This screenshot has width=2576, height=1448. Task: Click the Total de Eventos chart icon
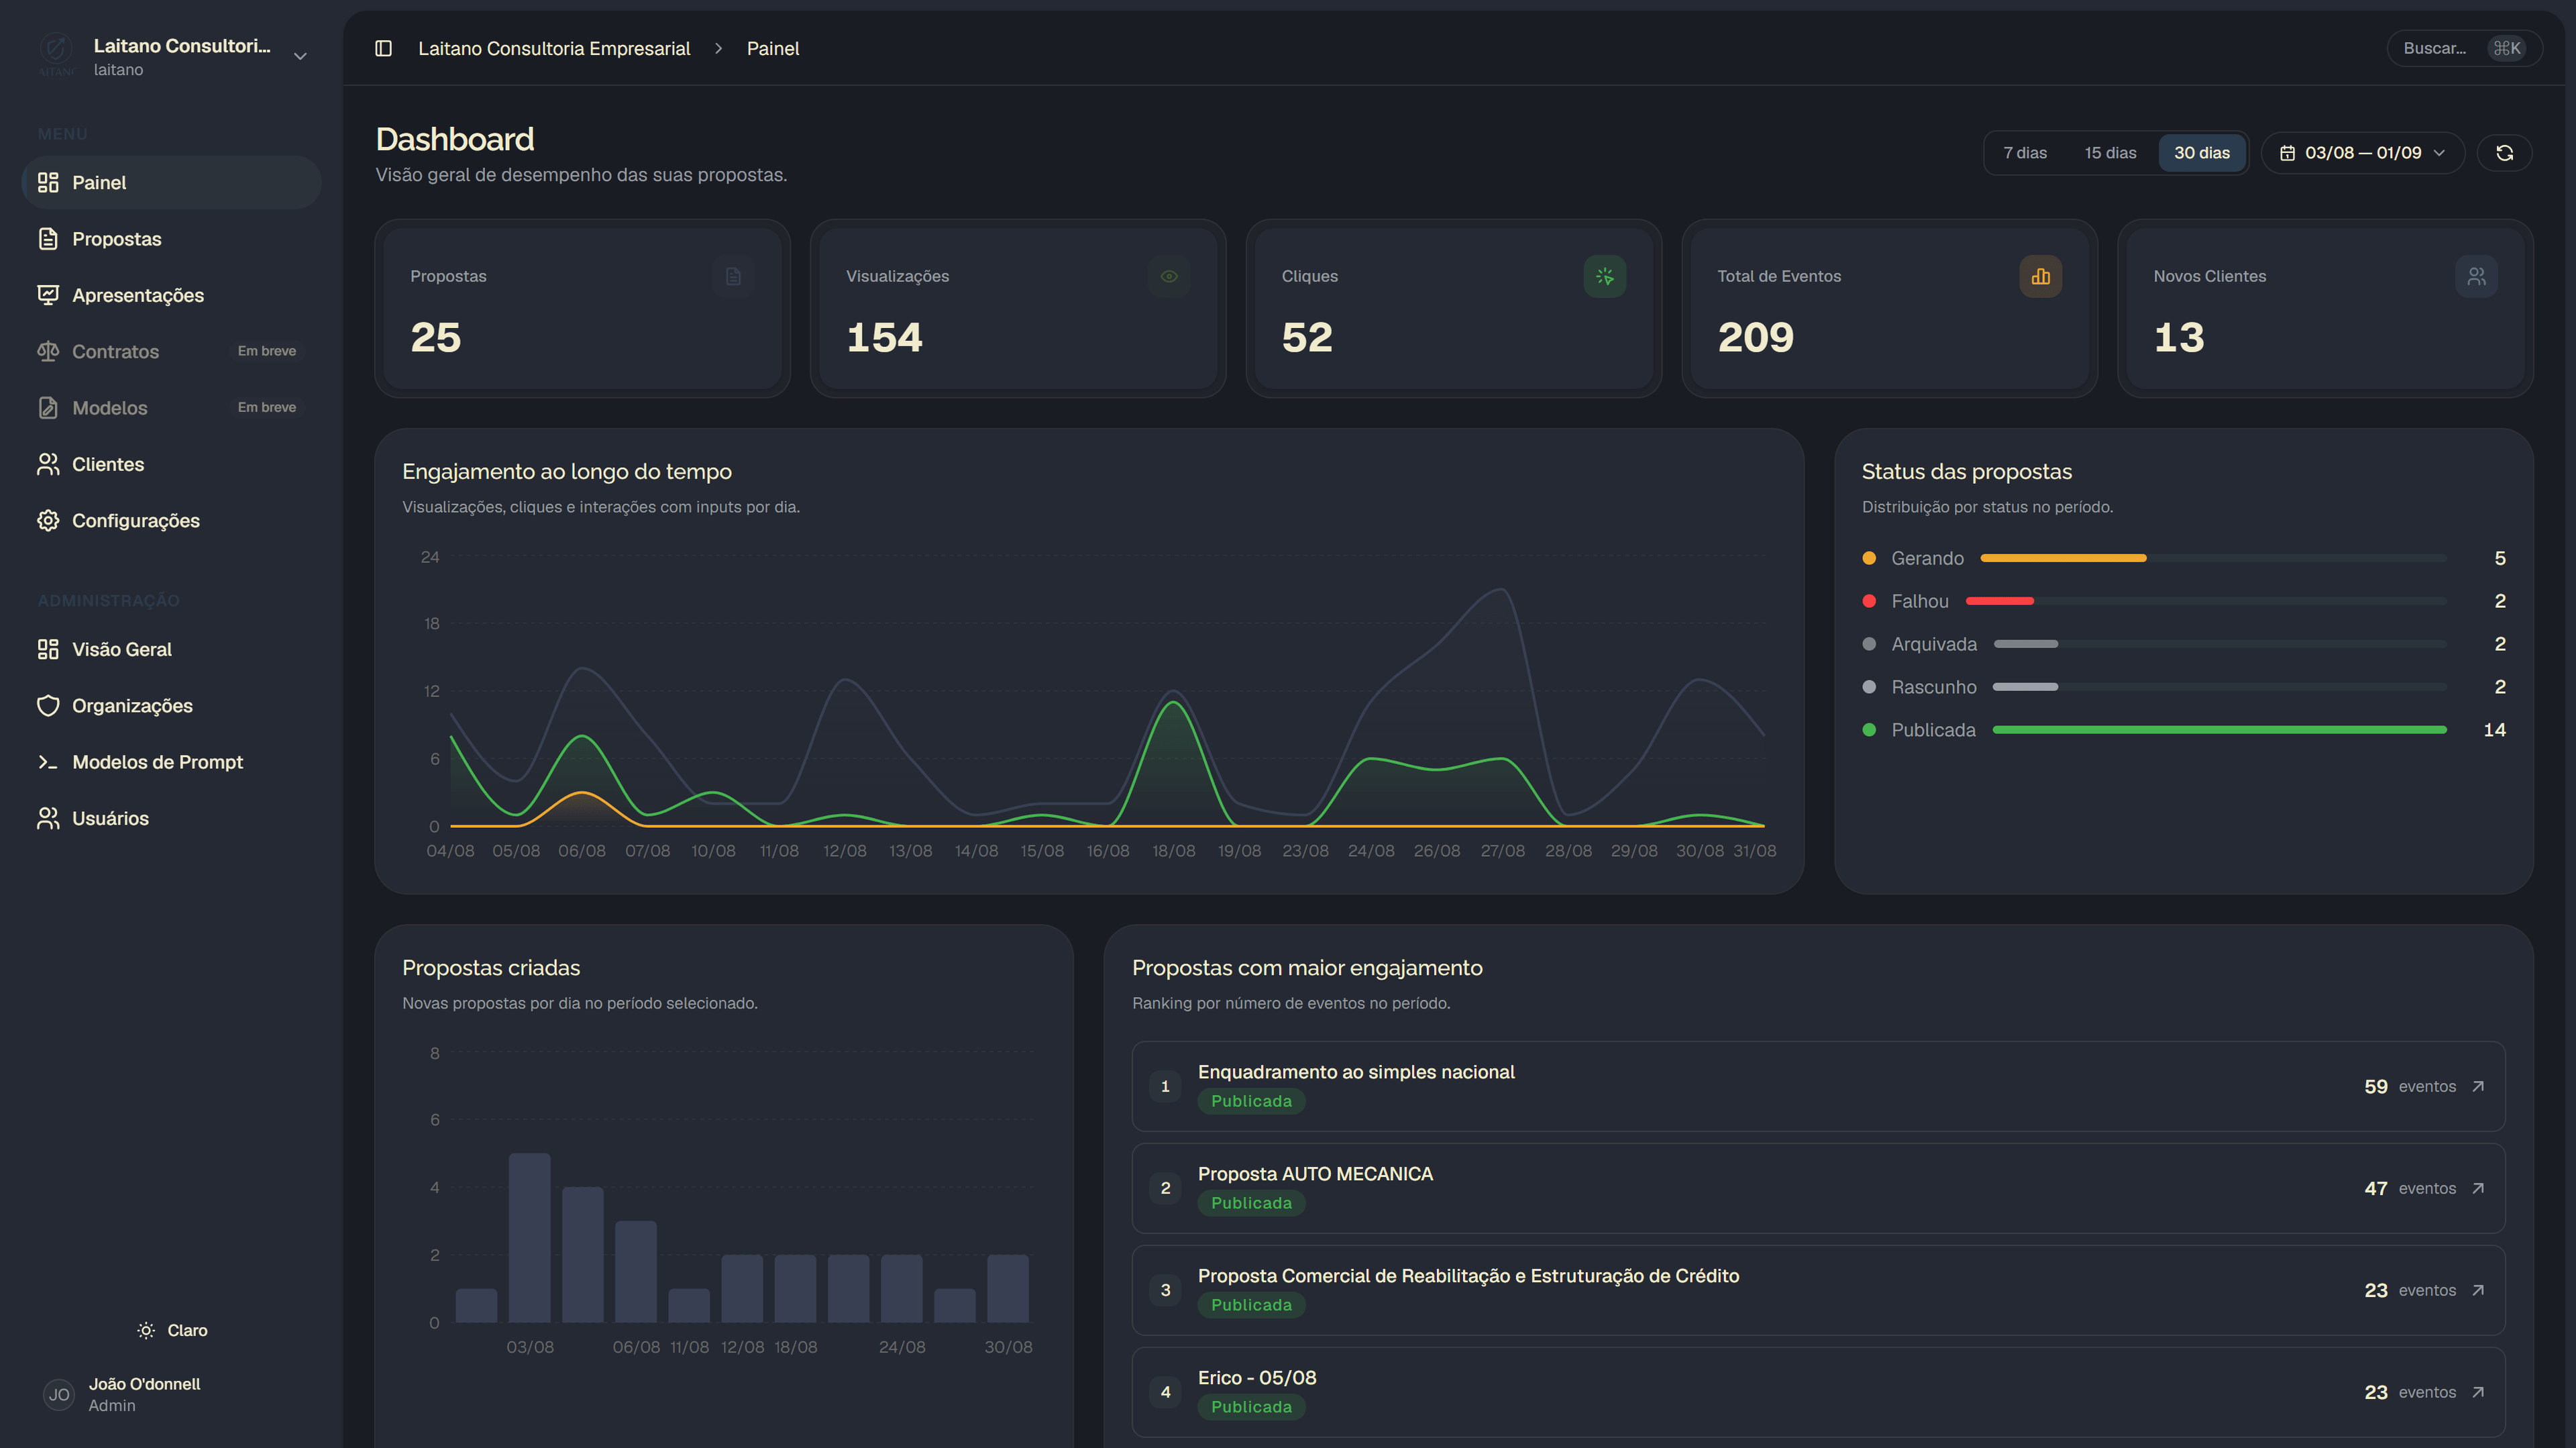tap(2041, 276)
